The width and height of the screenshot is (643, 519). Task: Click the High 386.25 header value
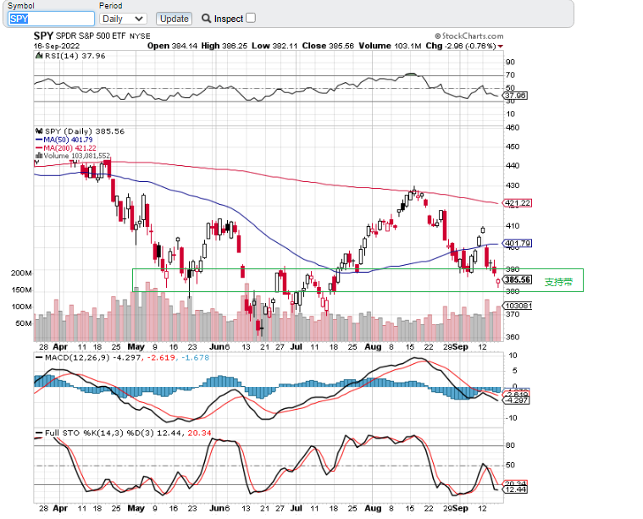pos(224,46)
